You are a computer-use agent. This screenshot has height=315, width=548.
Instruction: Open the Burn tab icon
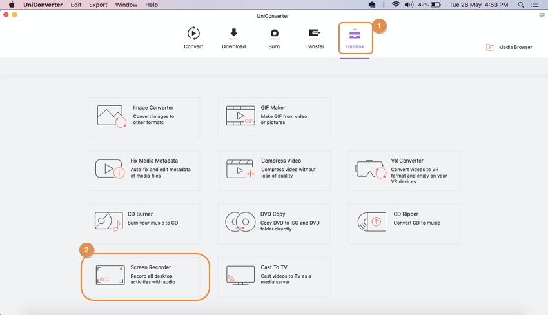275,34
